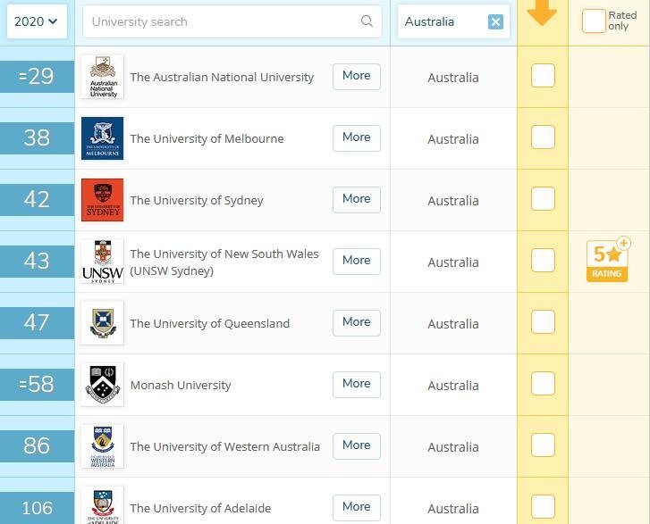Open the UNSW 5-star rating badge
Screen dimensions: 650x524
(607, 261)
